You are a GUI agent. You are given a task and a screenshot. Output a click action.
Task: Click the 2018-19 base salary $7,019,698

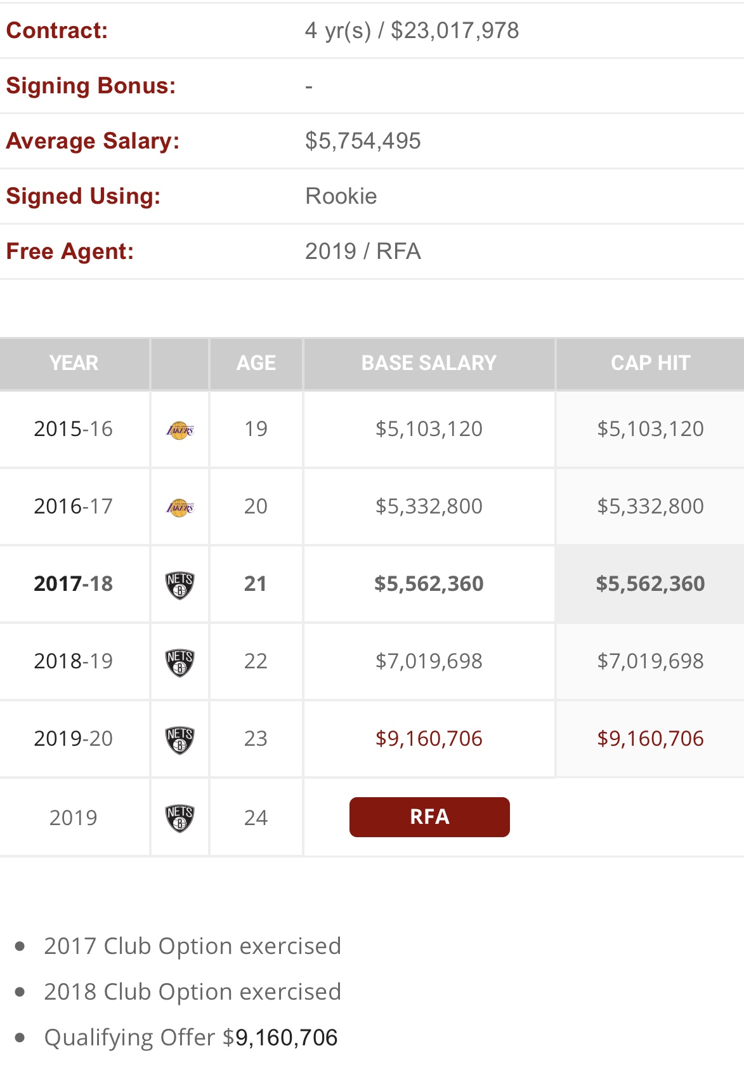click(429, 661)
